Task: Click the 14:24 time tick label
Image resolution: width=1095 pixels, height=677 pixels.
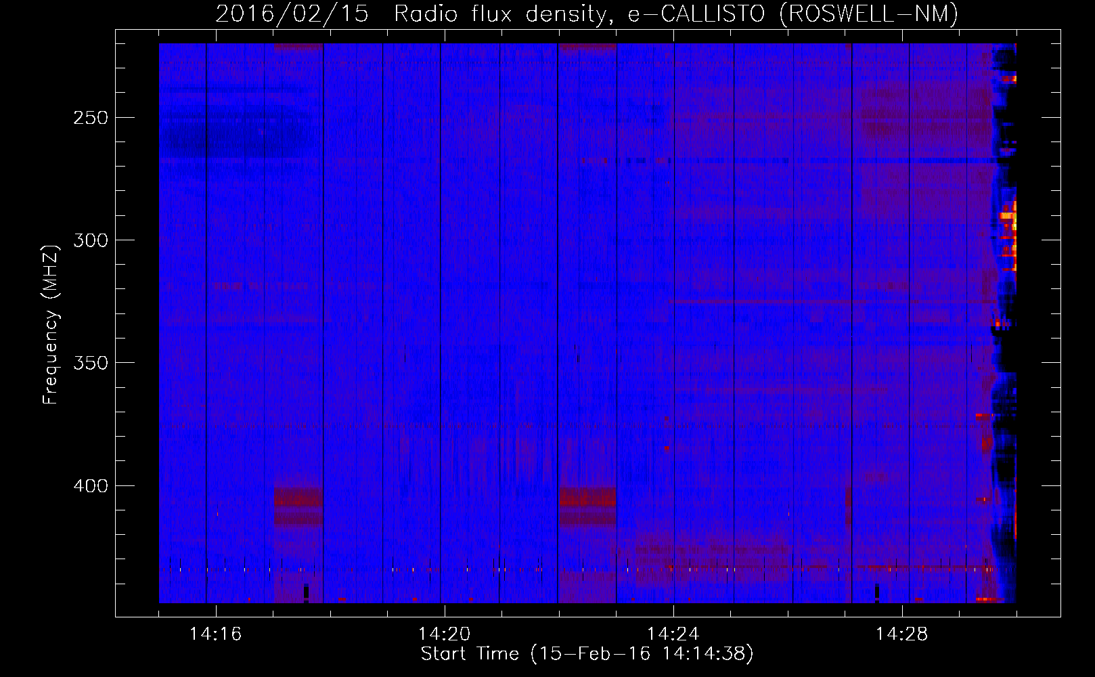Action: (x=673, y=634)
